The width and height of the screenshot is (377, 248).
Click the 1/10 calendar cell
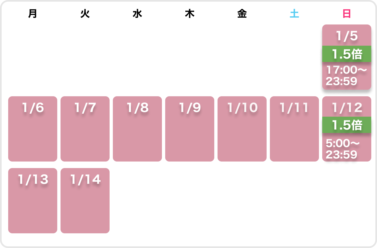click(242, 129)
